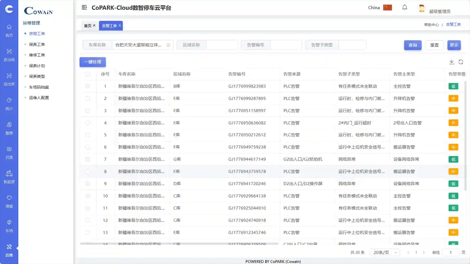Click the 区域名称 input field
The height and width of the screenshot is (264, 470).
pyautogui.click(x=222, y=45)
